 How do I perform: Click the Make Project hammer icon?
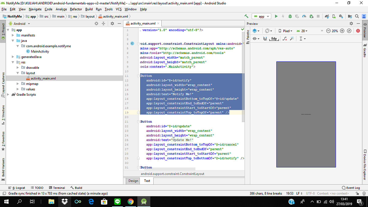click(x=246, y=16)
